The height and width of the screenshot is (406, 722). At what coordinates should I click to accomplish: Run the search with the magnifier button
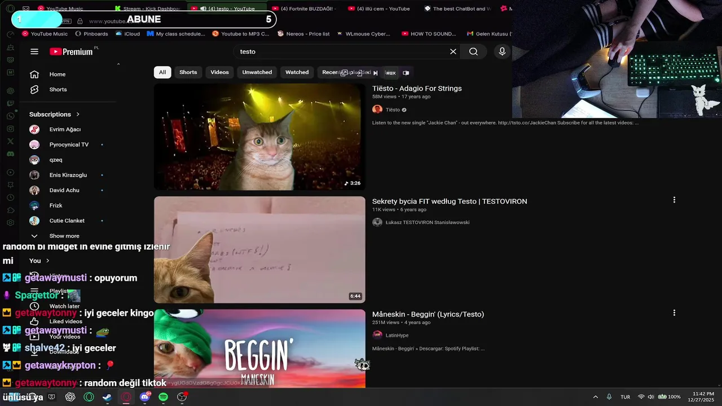[473, 51]
